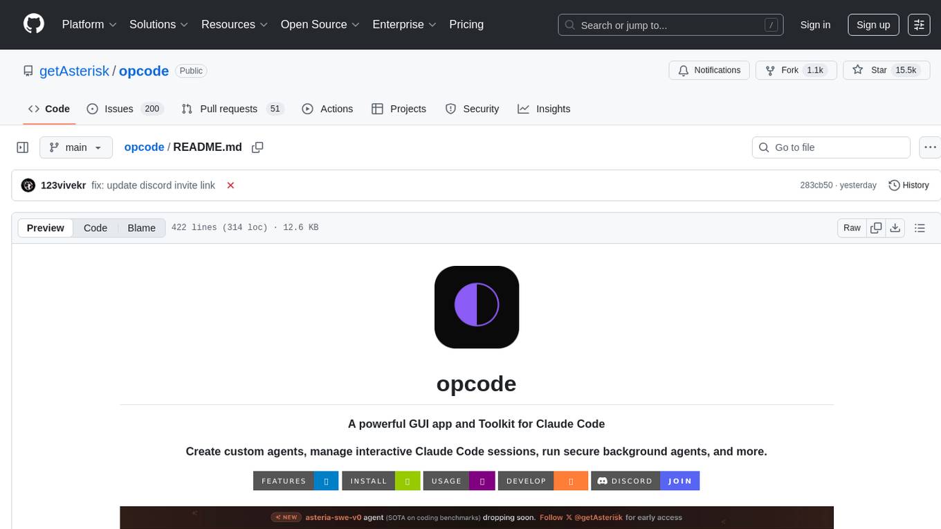Image resolution: width=941 pixels, height=529 pixels.
Task: Open the command palette icon in header
Action: (x=919, y=24)
